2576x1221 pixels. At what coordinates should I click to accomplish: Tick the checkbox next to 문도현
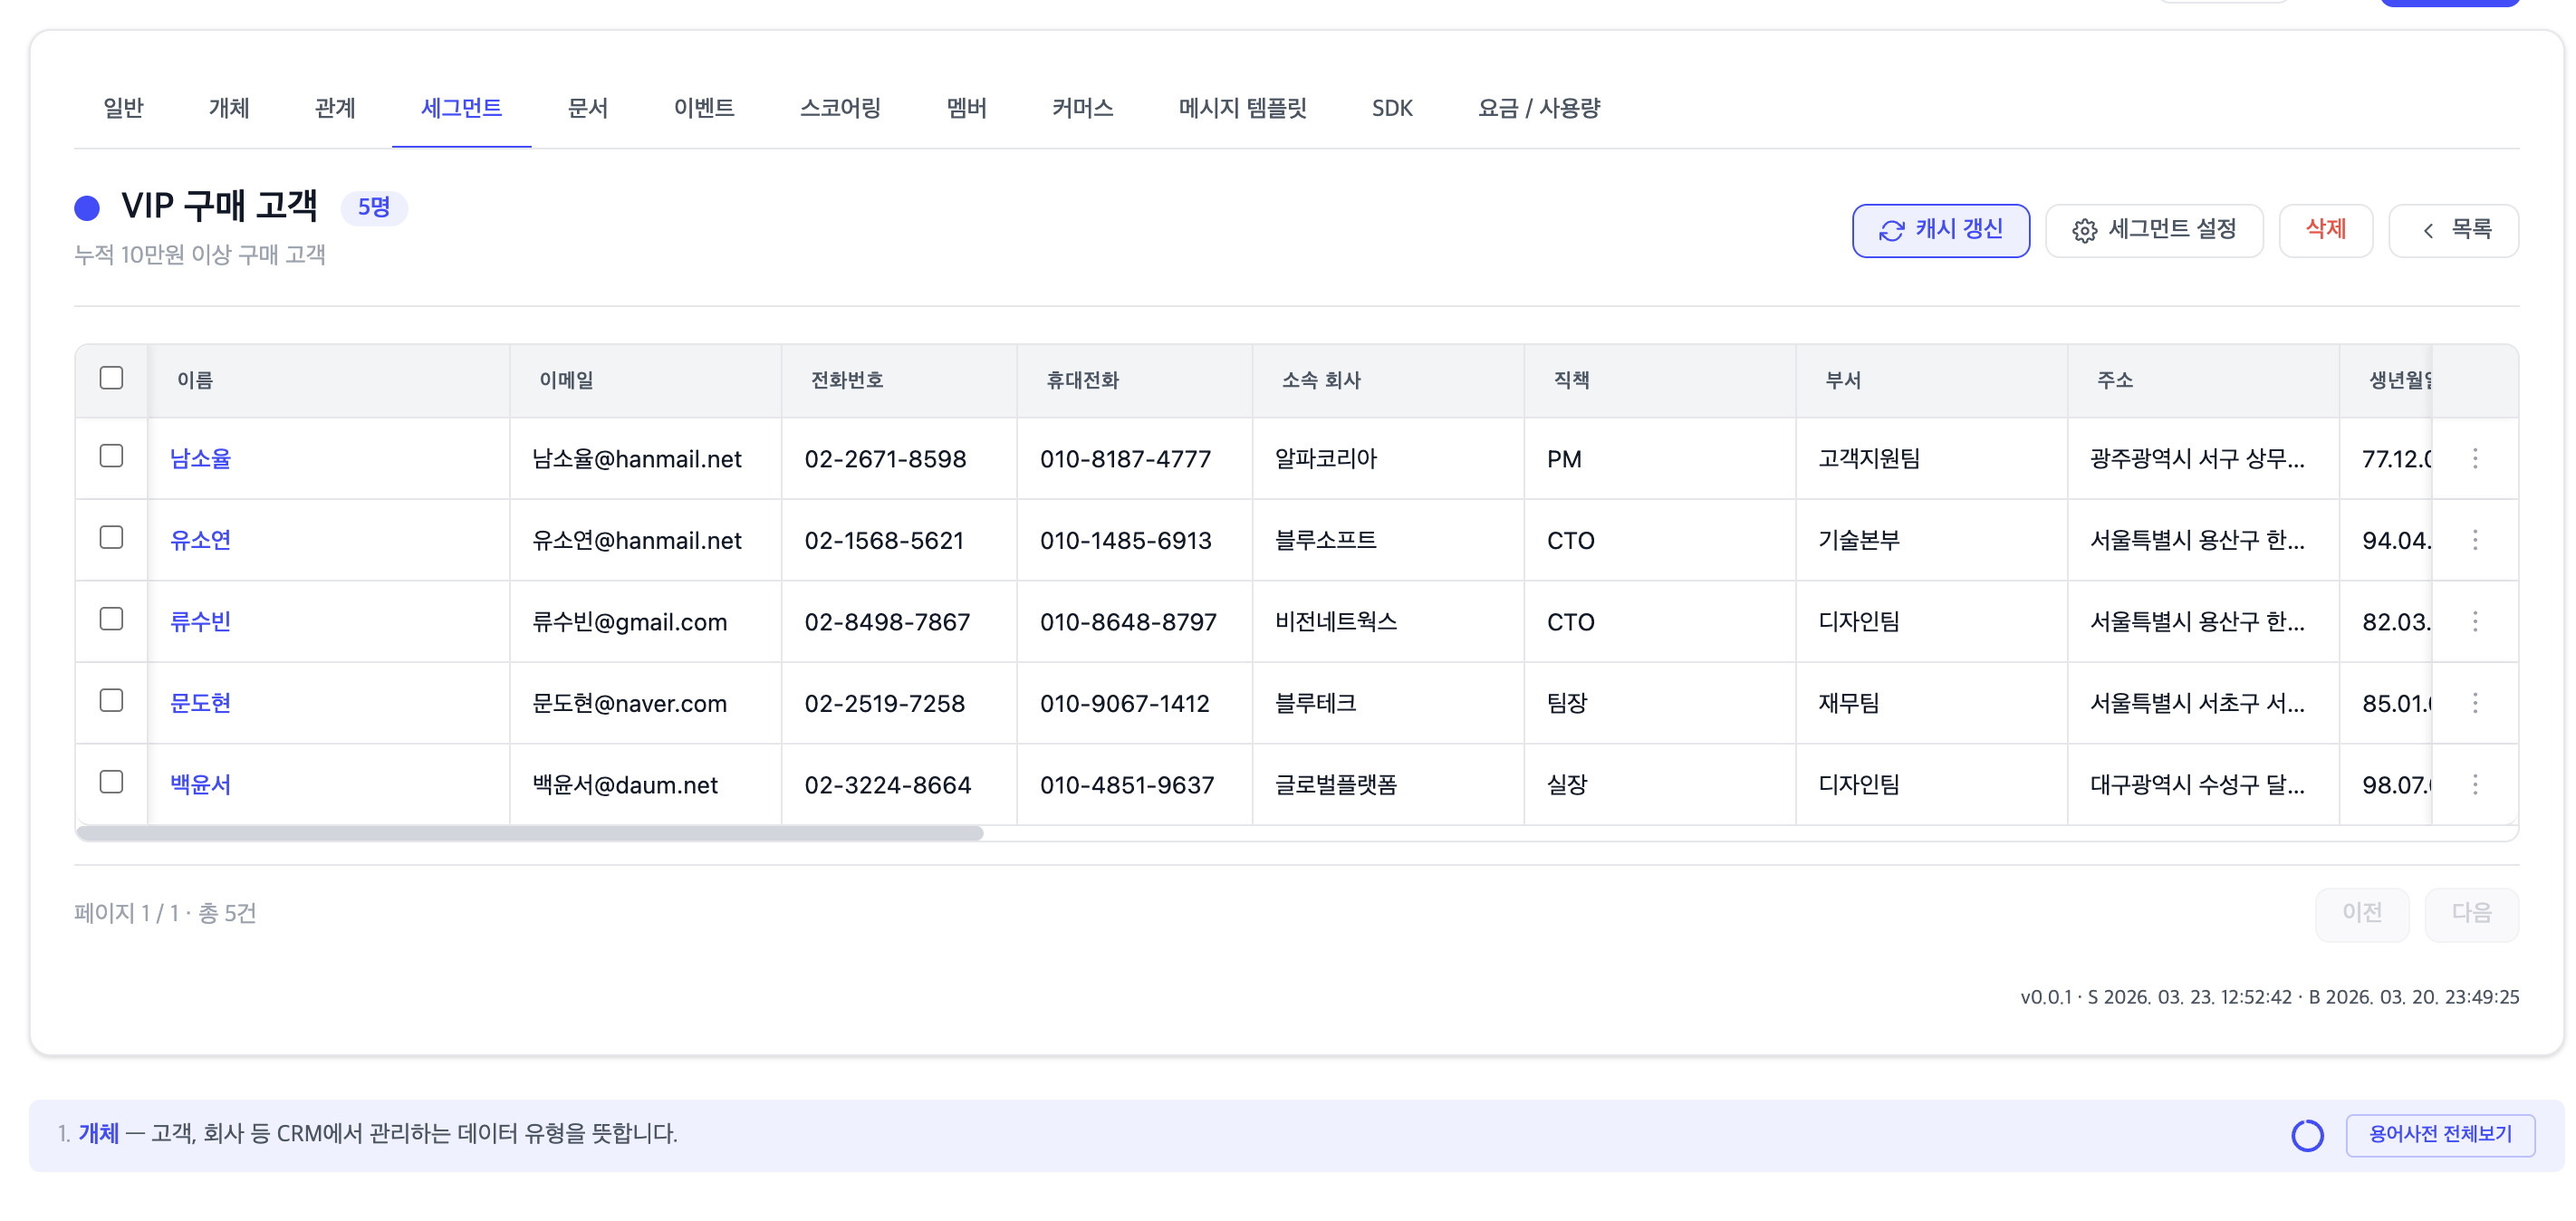coord(111,700)
